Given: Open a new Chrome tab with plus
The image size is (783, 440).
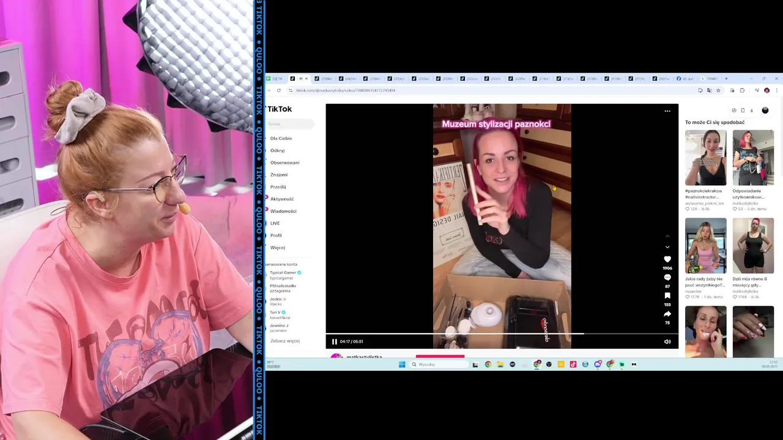Looking at the screenshot, I should (x=726, y=78).
